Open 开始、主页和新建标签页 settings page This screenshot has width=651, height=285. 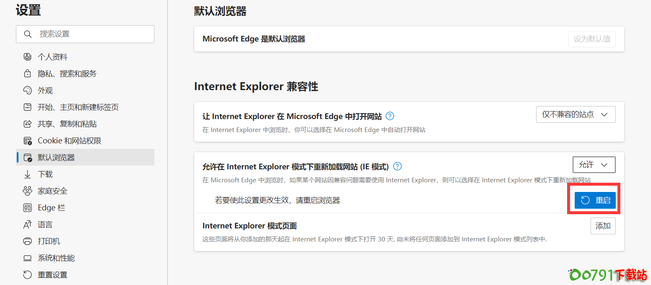(x=78, y=107)
